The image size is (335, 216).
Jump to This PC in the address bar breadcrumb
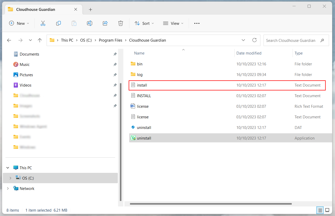coord(67,40)
